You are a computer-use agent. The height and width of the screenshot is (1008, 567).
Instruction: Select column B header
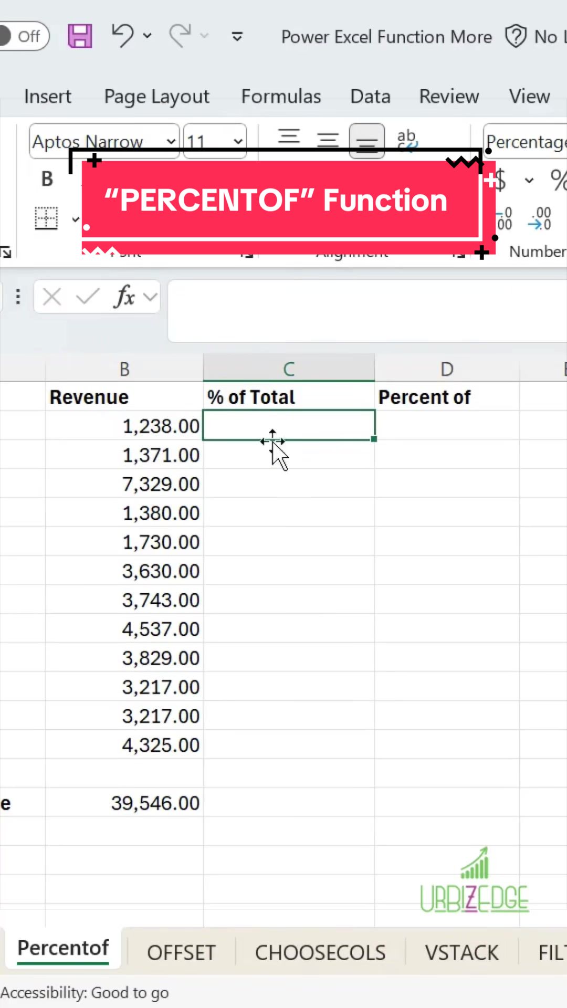coord(124,369)
